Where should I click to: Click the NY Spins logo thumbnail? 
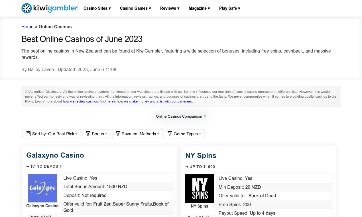(200, 188)
